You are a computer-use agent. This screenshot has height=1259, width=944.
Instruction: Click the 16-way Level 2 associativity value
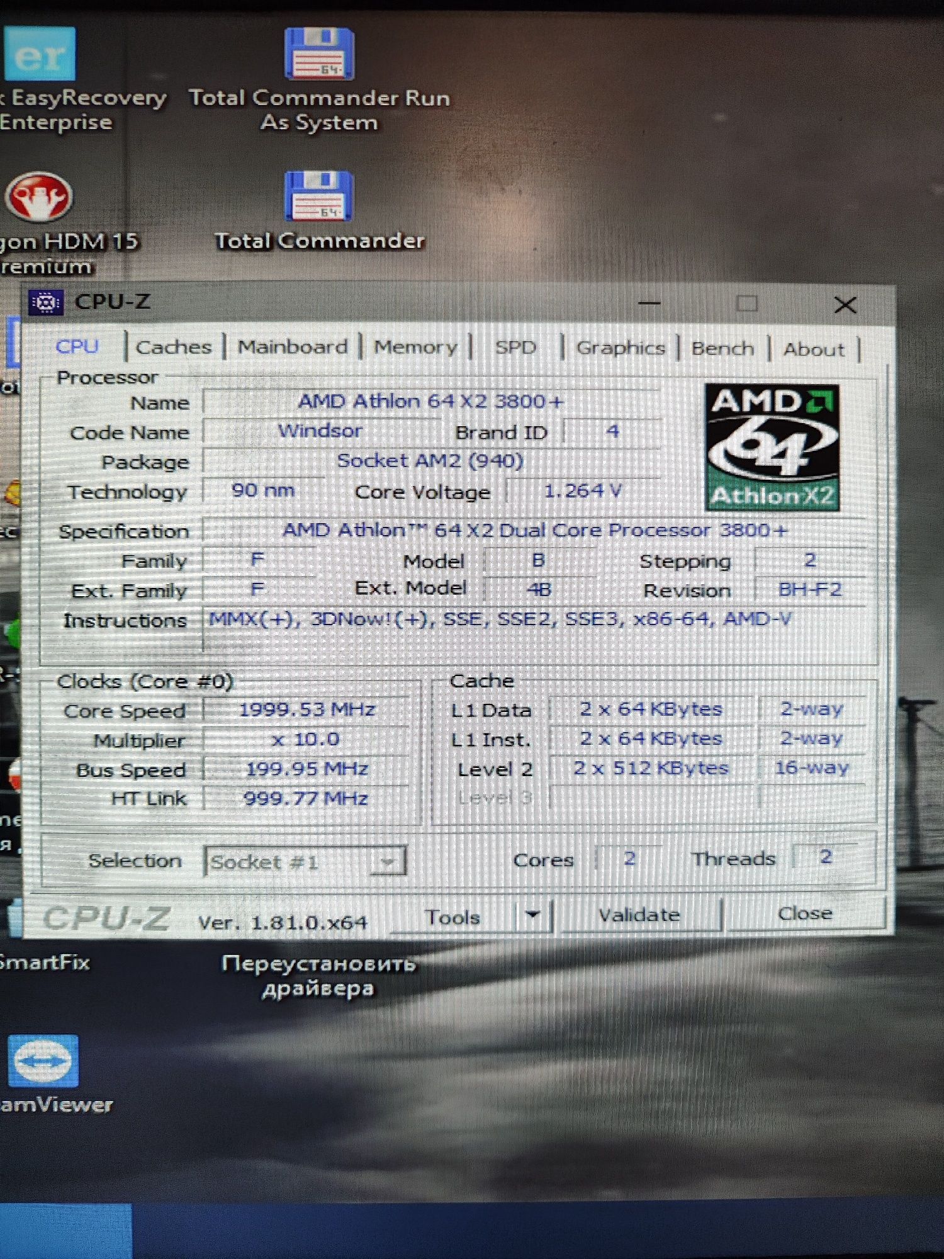coord(812,767)
